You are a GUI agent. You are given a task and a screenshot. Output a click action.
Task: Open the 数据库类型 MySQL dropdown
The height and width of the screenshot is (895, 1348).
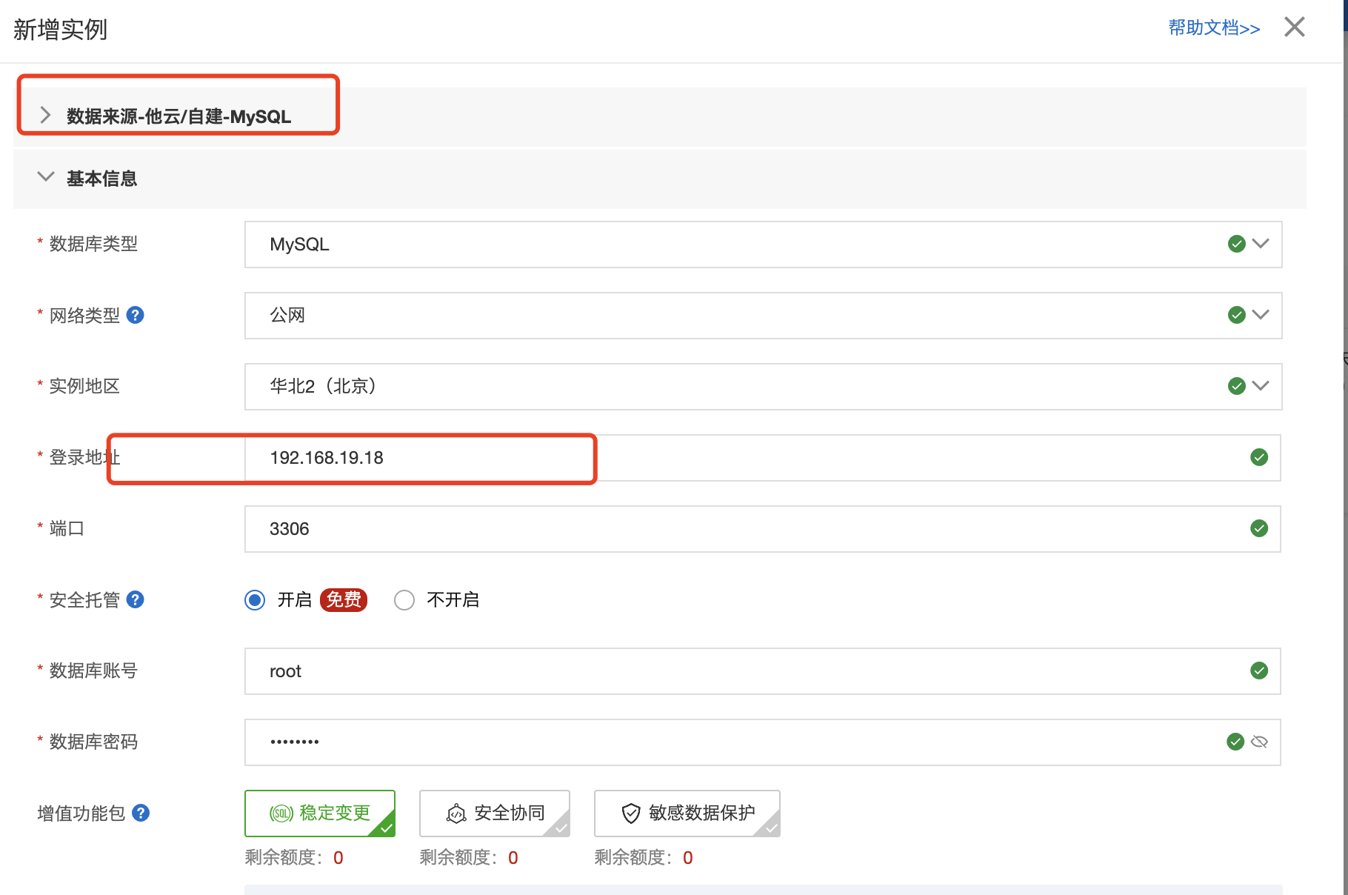(x=763, y=244)
